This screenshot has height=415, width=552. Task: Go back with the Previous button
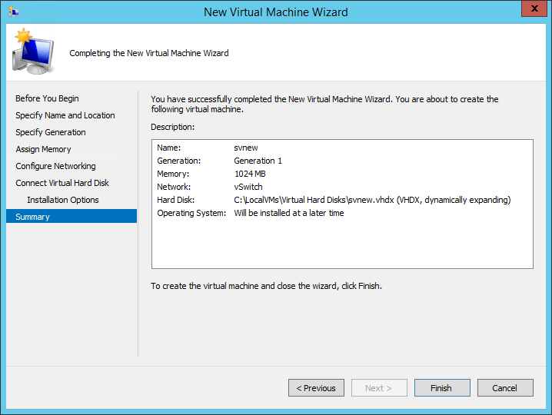(x=316, y=388)
